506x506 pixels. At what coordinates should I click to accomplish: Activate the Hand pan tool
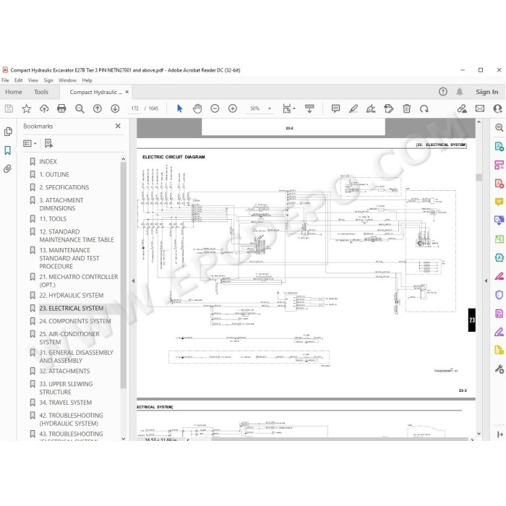coord(197,108)
